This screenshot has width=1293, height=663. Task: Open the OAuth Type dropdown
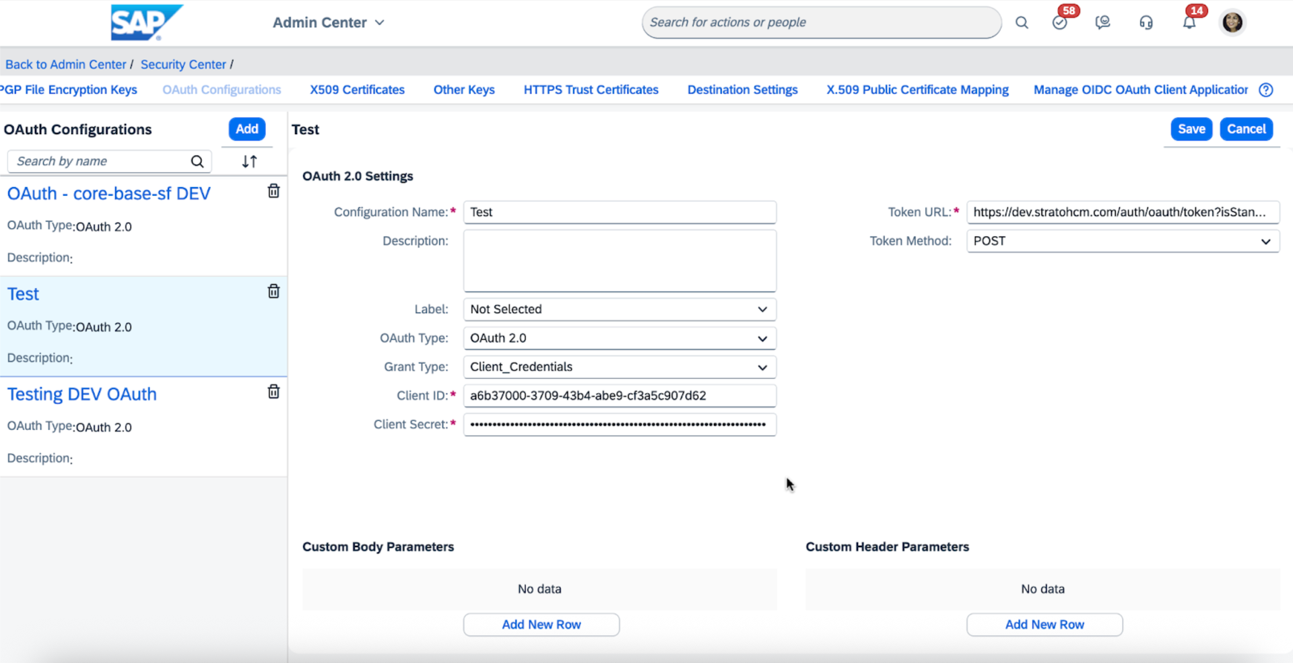[x=619, y=339]
